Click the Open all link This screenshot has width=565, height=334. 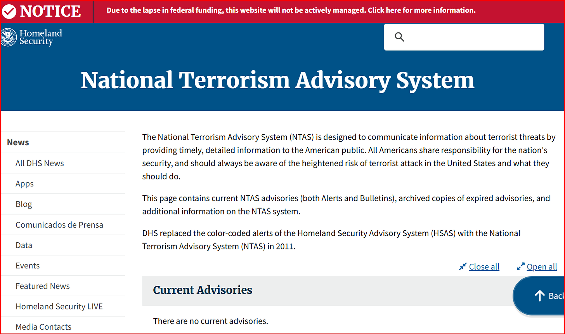point(542,267)
